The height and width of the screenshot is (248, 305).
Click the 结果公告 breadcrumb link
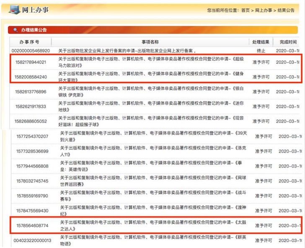coord(286,10)
